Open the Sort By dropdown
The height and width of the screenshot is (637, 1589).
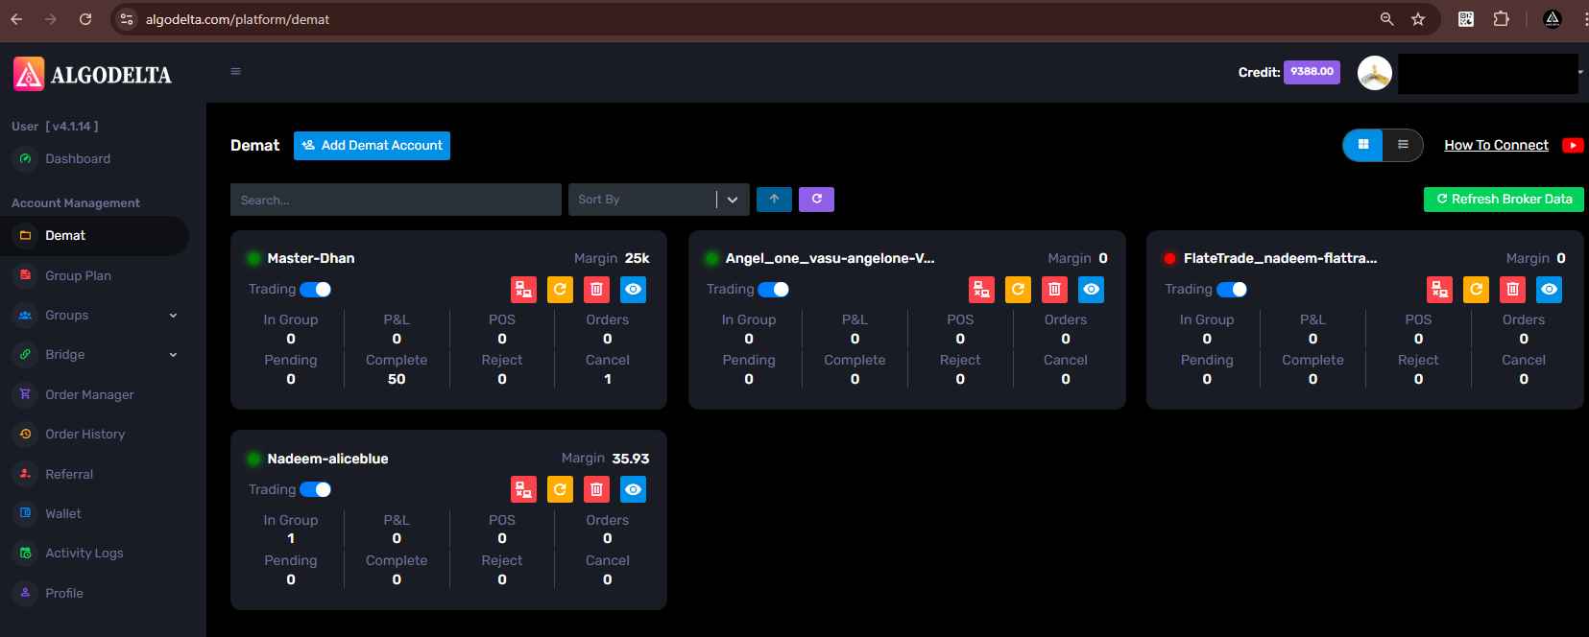coord(659,200)
